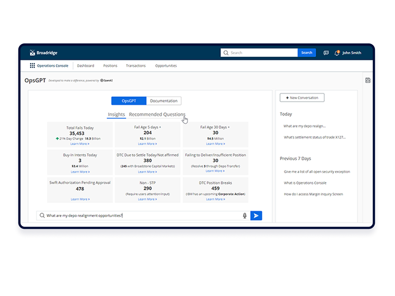This screenshot has height=296, width=395.
Task: Open the Opportunities menu item
Action: point(166,66)
